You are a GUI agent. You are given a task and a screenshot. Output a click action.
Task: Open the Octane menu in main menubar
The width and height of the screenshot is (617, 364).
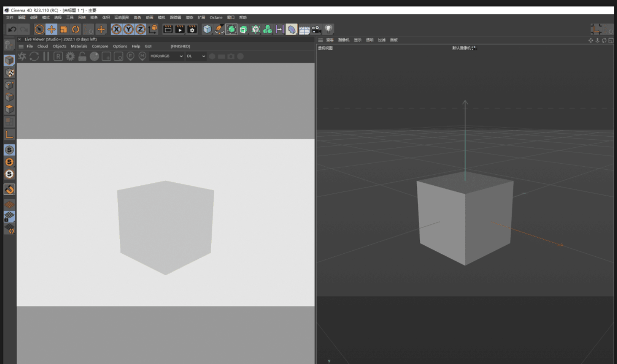[216, 18]
